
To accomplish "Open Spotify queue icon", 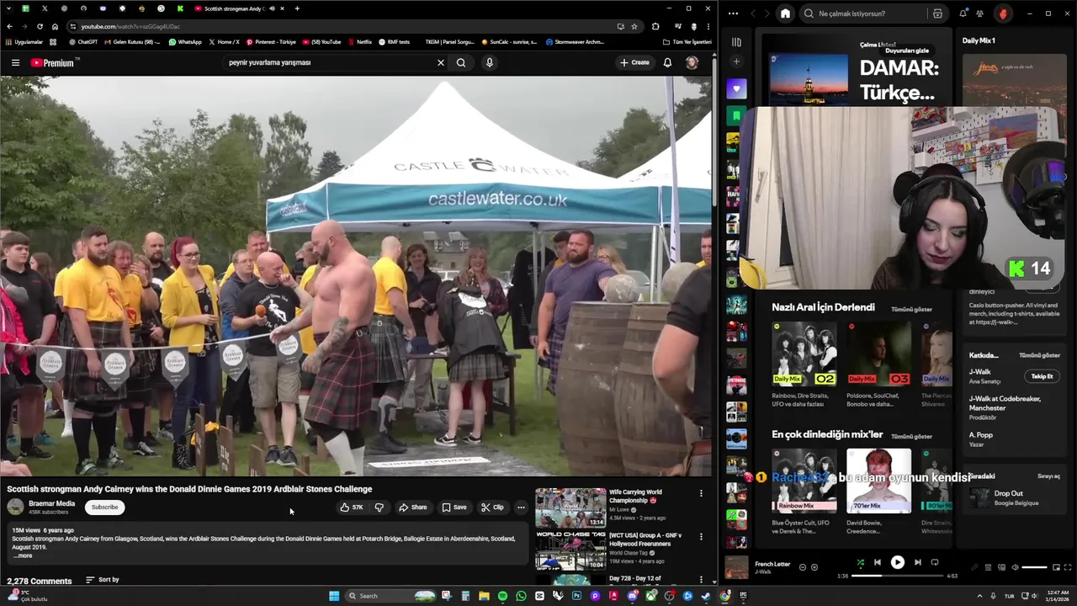I will coord(988,567).
